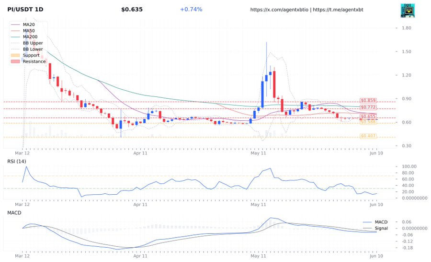Click the $0.588 support price label
Image resolution: width=431 pixels, height=262 pixels.
368,122
